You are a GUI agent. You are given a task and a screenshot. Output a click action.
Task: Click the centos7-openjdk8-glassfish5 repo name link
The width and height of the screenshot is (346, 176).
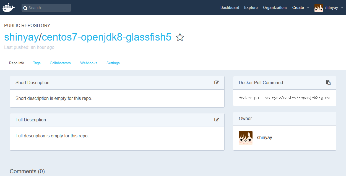coord(106,37)
